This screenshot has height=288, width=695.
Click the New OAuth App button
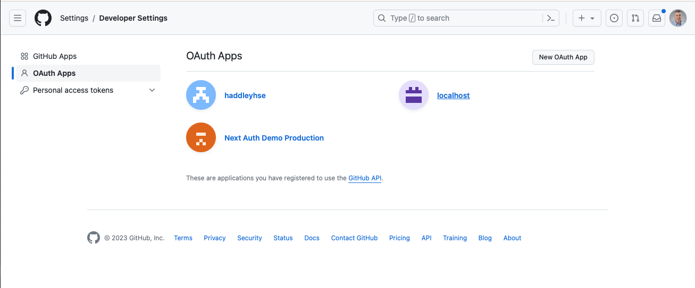coord(563,57)
